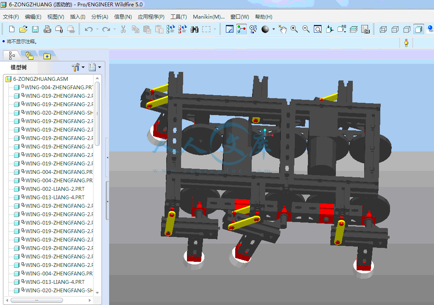Open the 窗口(W) menu
434x305 pixels.
click(240, 17)
